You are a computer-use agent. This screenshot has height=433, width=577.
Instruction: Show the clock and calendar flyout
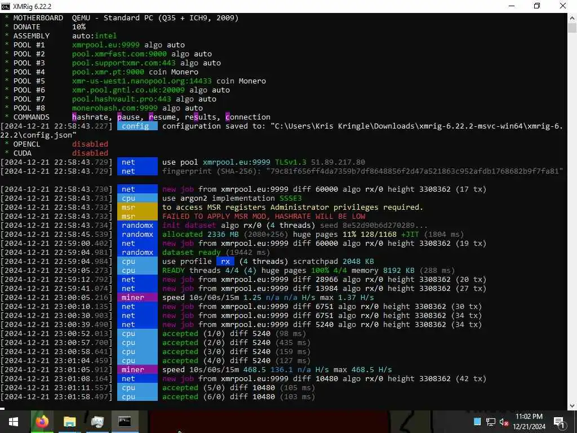tap(529, 422)
